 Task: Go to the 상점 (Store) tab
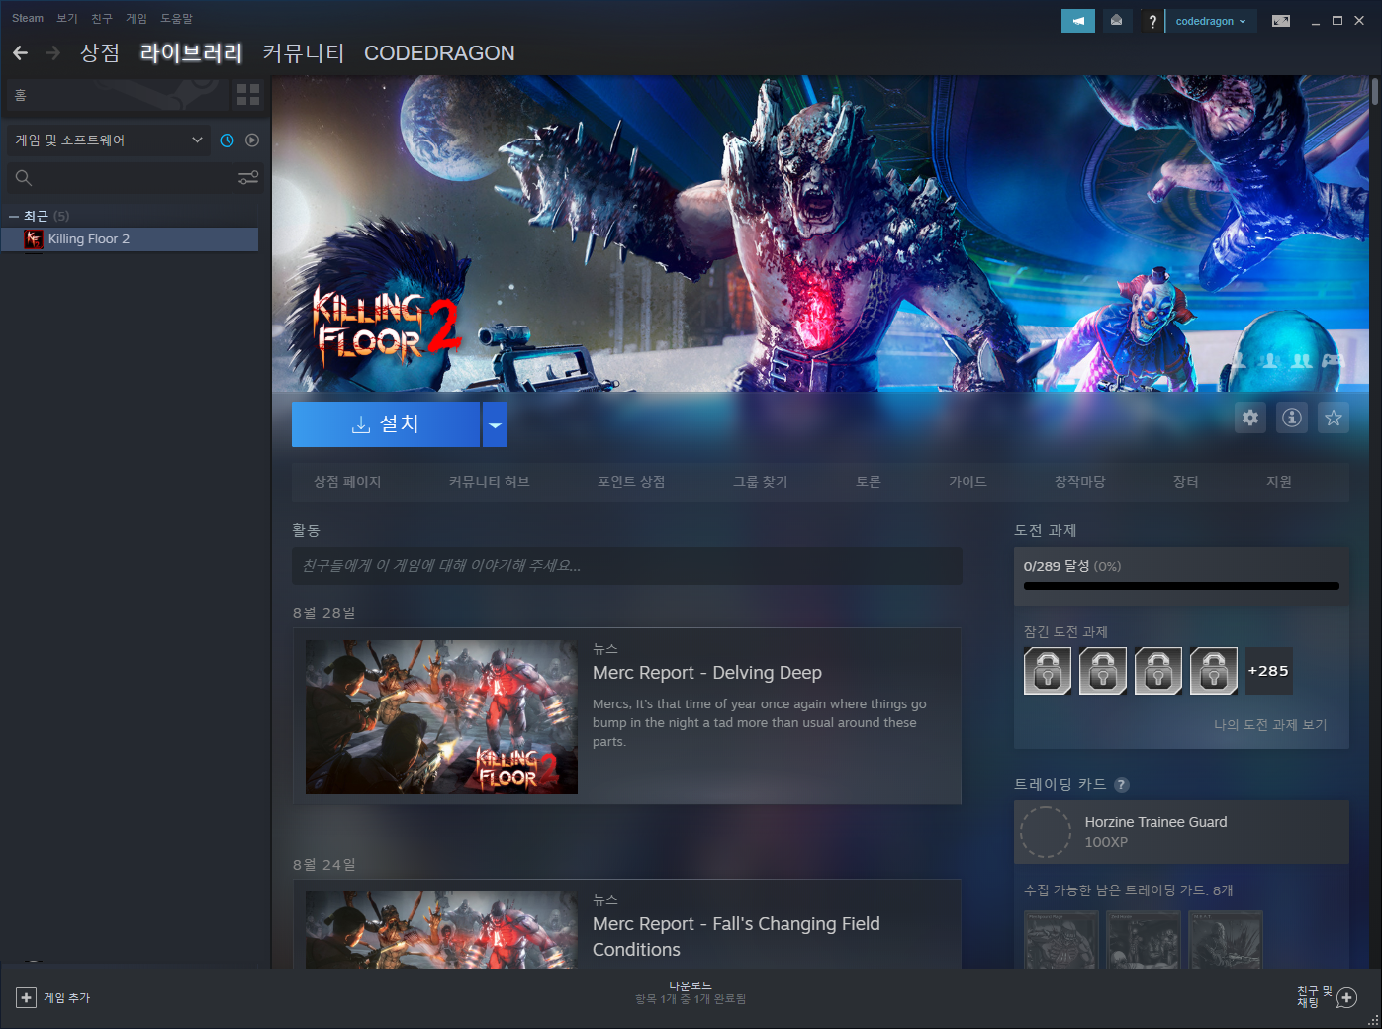coord(100,53)
